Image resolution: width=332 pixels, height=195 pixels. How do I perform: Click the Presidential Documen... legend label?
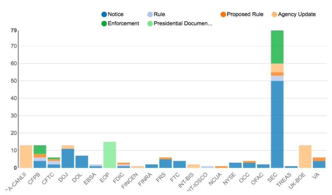point(183,23)
